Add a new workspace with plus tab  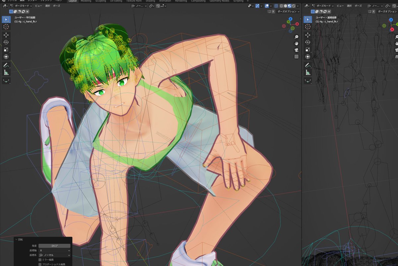point(247,1)
